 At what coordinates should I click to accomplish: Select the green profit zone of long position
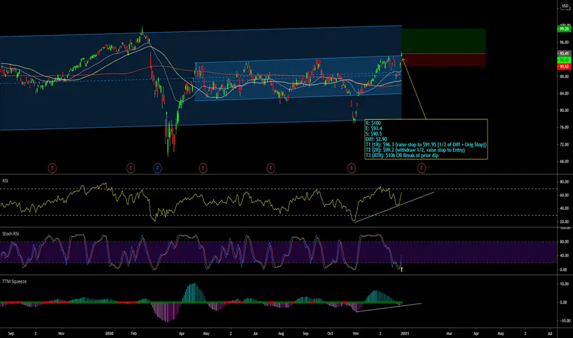pos(444,41)
